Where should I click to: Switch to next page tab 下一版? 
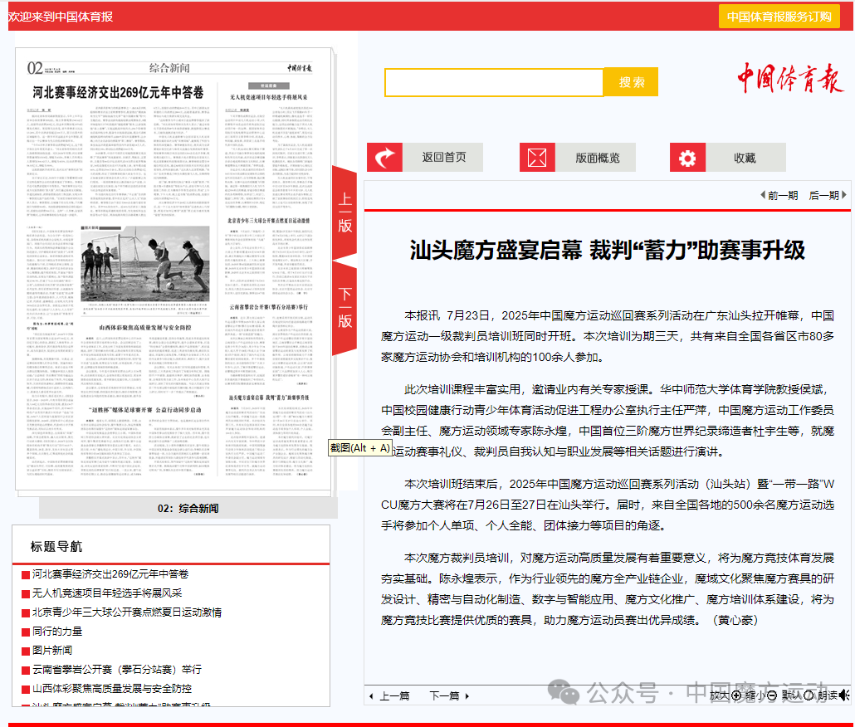344,307
